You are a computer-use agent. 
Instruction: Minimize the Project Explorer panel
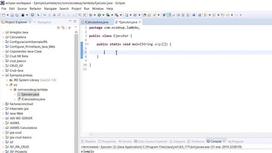coord(70,21)
